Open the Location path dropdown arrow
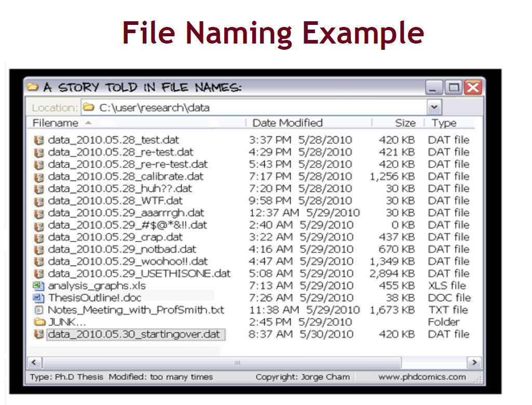The image size is (532, 405). tap(434, 107)
